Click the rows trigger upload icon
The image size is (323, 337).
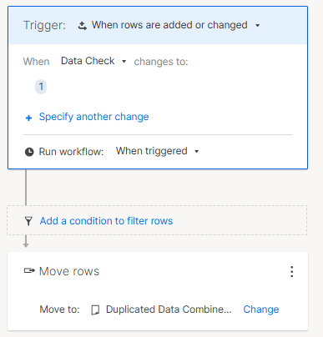82,26
